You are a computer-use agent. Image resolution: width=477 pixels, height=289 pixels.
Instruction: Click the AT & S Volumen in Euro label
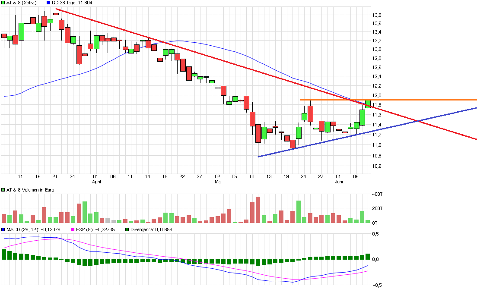pos(30,189)
